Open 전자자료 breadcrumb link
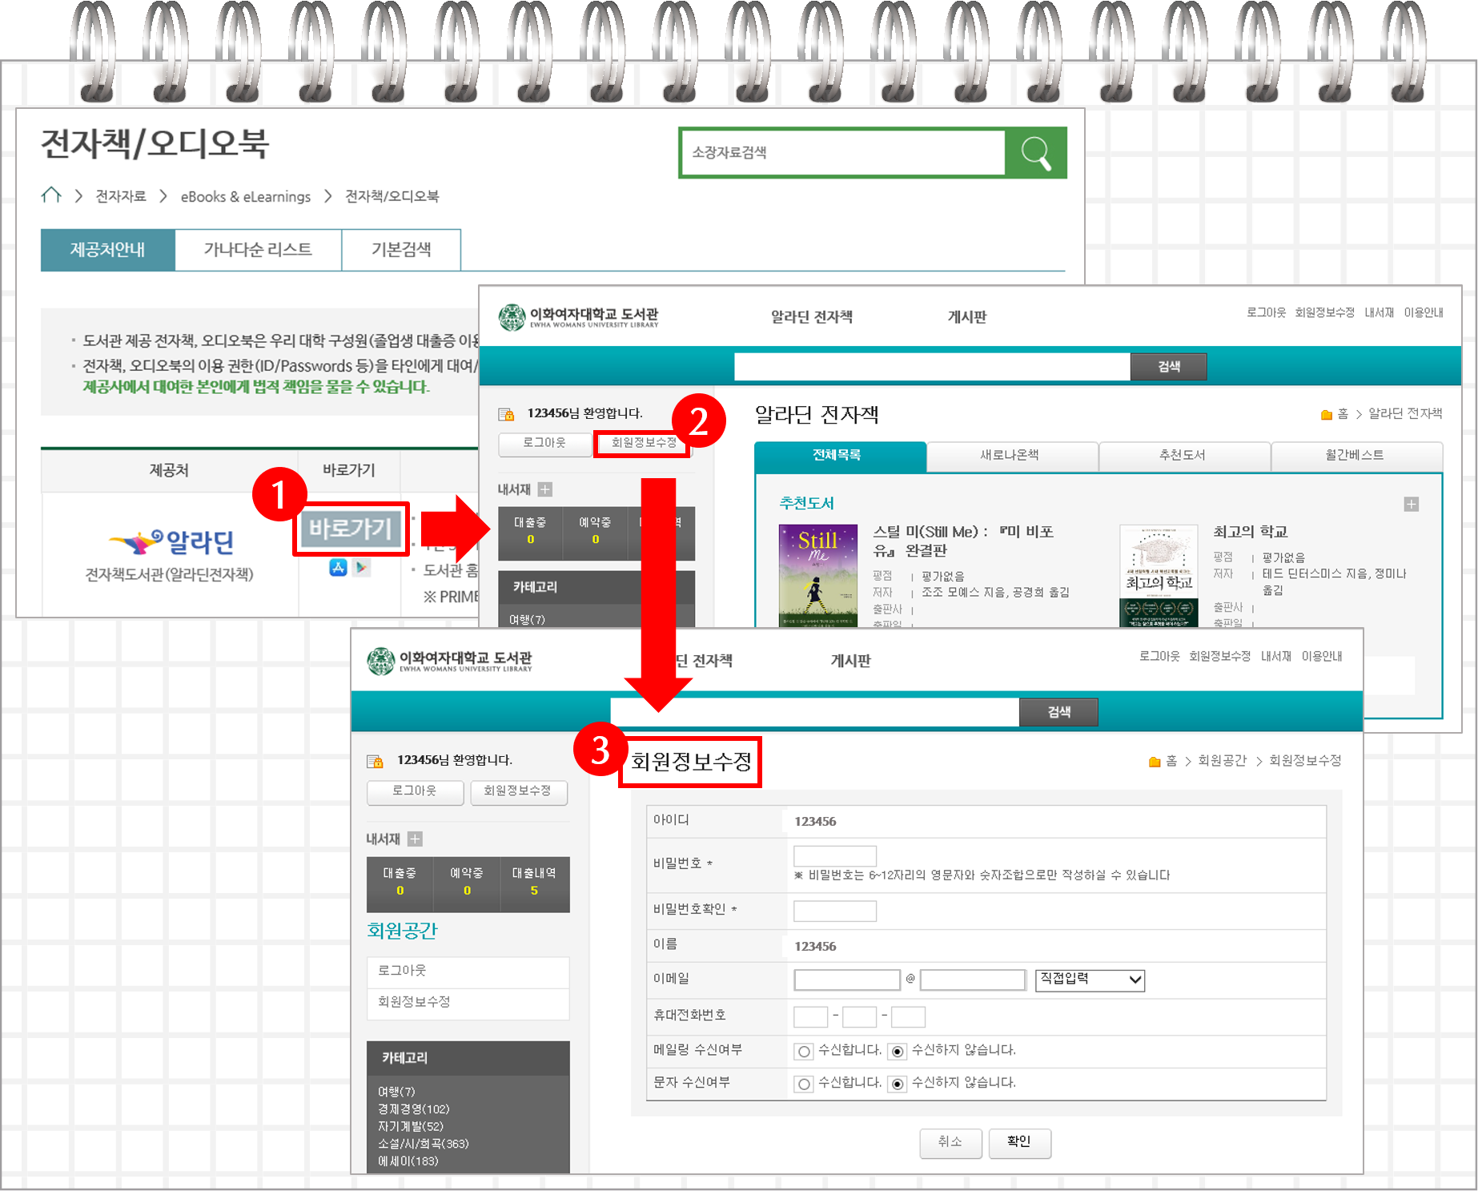The width and height of the screenshot is (1478, 1191). pos(121,196)
